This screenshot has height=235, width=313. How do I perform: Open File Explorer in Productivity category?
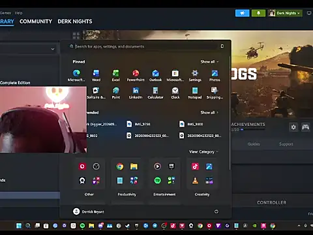click(x=134, y=166)
